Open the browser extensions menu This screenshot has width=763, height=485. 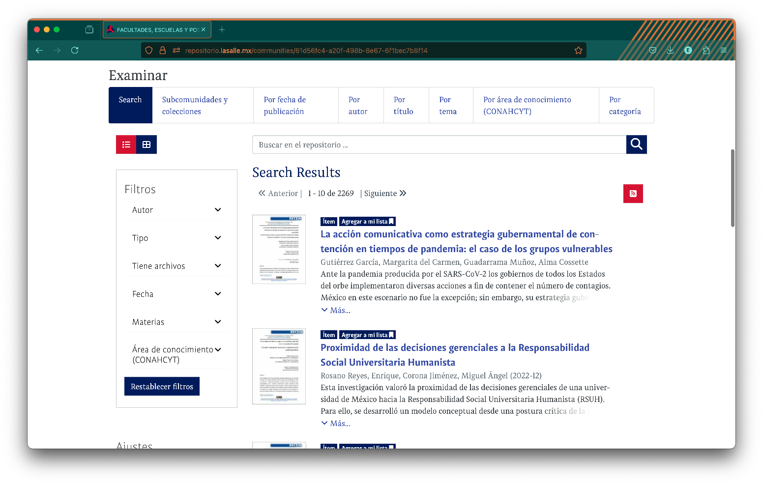pyautogui.click(x=706, y=50)
